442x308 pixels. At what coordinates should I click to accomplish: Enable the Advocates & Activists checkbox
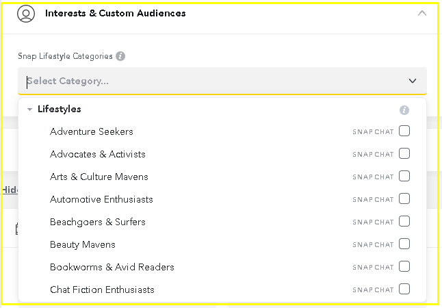click(x=404, y=154)
